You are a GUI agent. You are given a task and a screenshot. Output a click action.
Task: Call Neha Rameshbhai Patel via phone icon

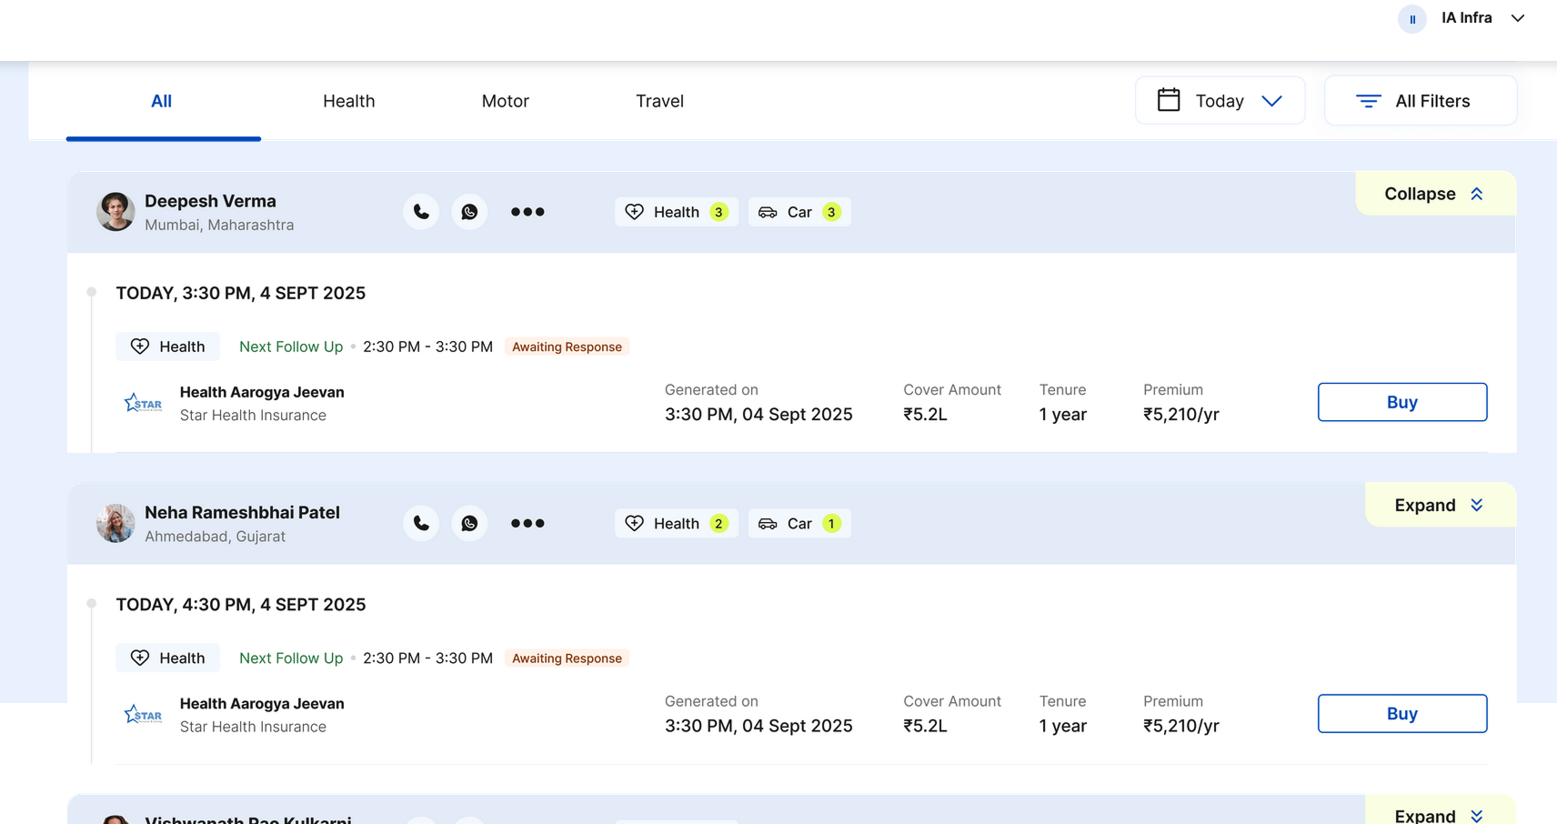click(421, 524)
